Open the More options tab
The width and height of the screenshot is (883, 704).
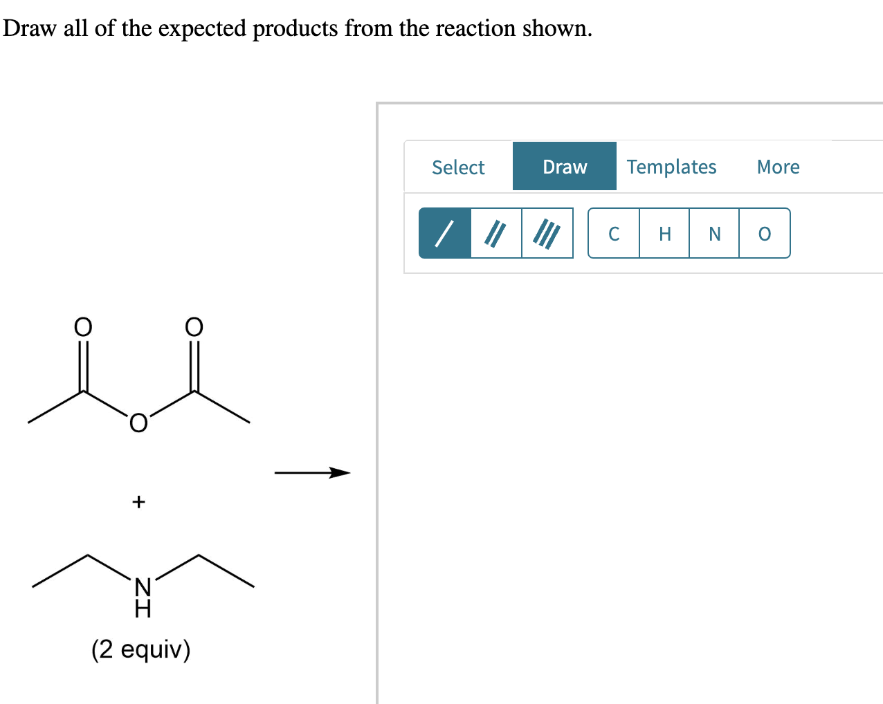[x=778, y=167]
